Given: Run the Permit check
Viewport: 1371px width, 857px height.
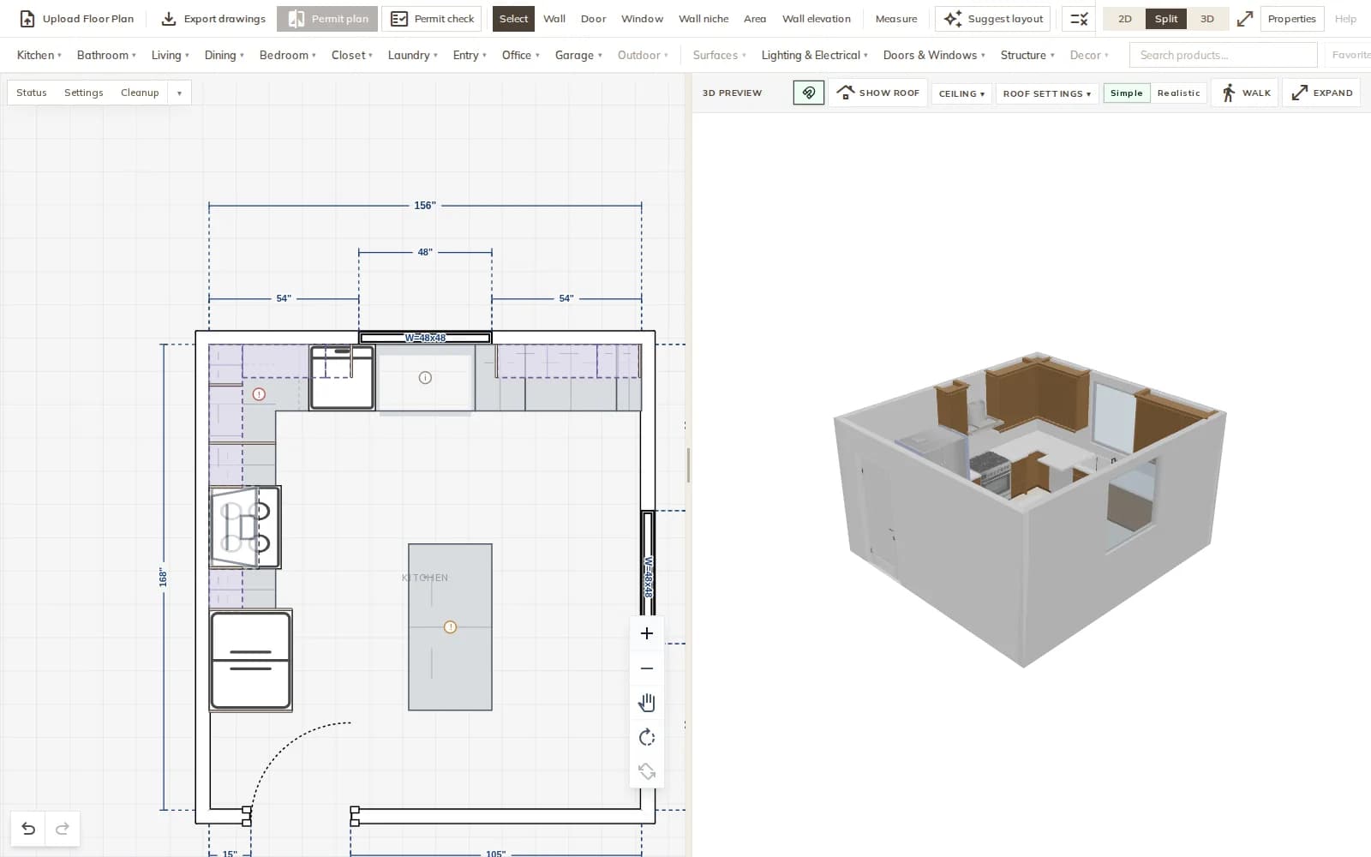Looking at the screenshot, I should [x=432, y=19].
